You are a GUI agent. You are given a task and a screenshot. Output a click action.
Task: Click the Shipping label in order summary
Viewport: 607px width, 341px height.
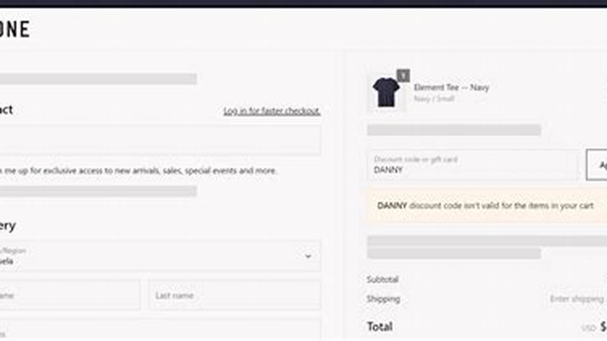(x=383, y=299)
